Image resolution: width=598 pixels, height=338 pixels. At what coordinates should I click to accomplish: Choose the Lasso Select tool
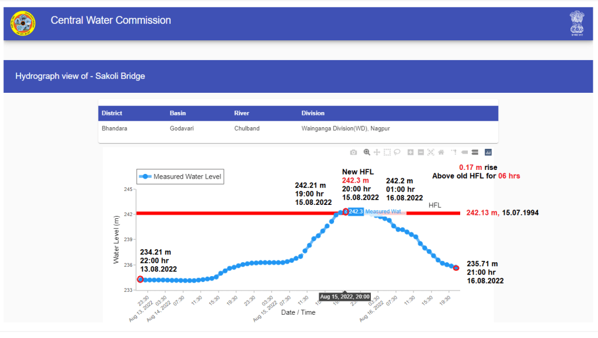pyautogui.click(x=397, y=152)
